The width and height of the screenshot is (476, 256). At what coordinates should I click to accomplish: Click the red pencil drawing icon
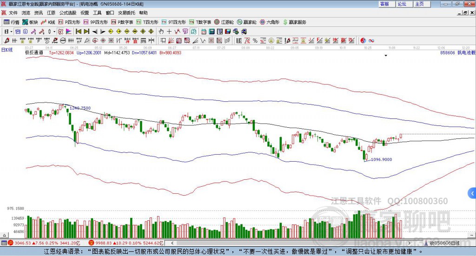7,40
